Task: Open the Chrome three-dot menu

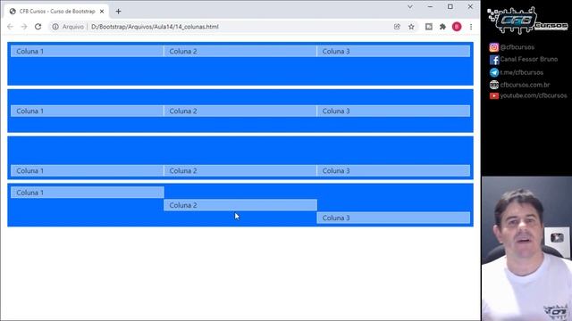Action: point(471,27)
